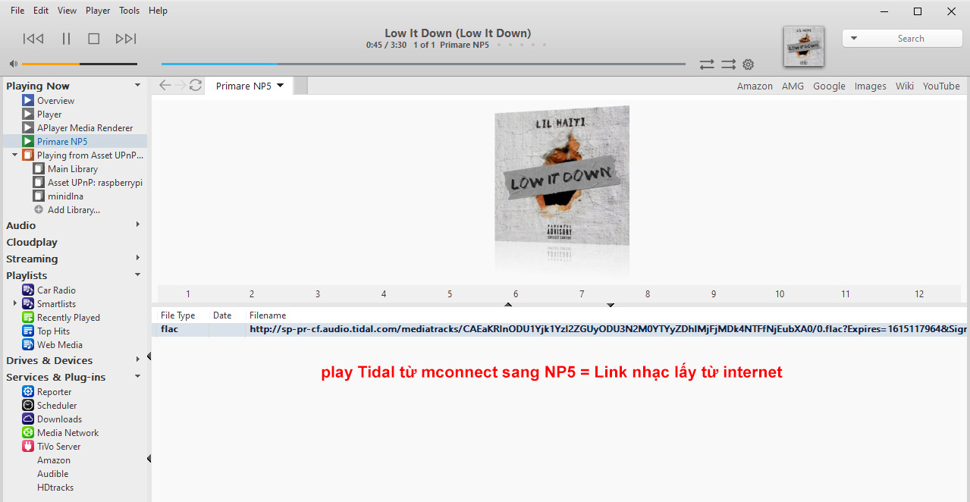
Task: Open the Edit menu
Action: pos(41,11)
